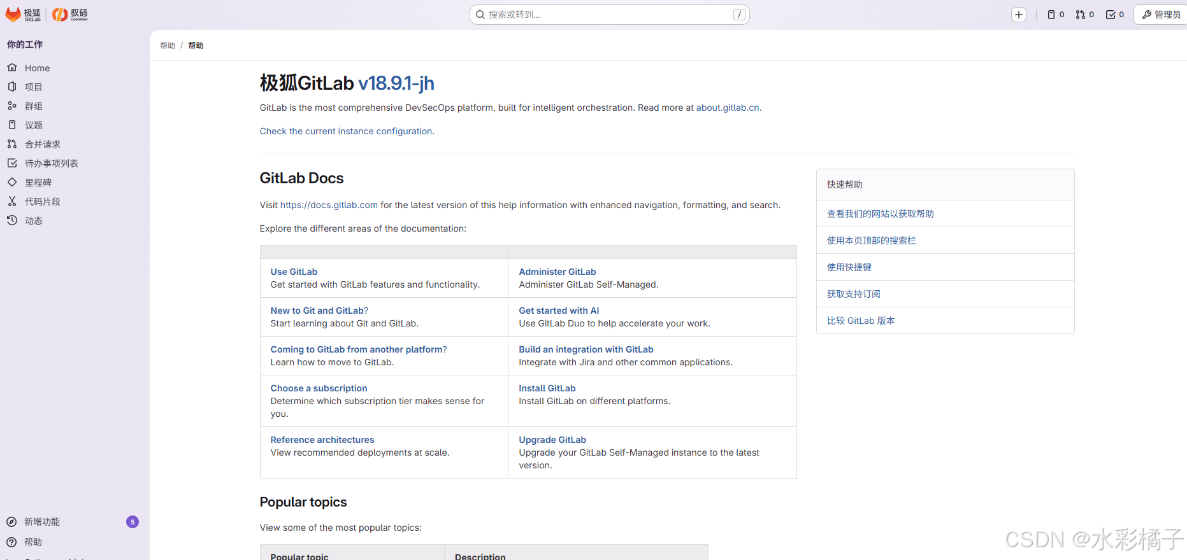
Task: Click 查看我们的网站以获取帮助 quick help link
Action: 881,214
